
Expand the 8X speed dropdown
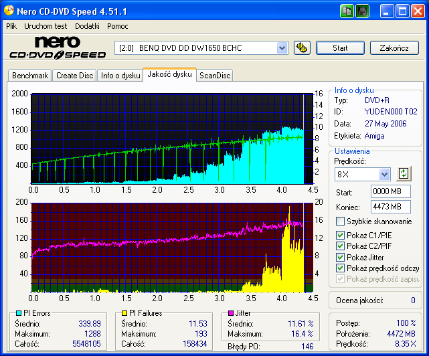click(x=384, y=174)
